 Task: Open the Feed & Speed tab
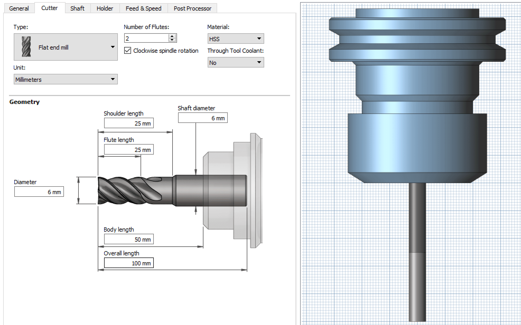pos(143,8)
